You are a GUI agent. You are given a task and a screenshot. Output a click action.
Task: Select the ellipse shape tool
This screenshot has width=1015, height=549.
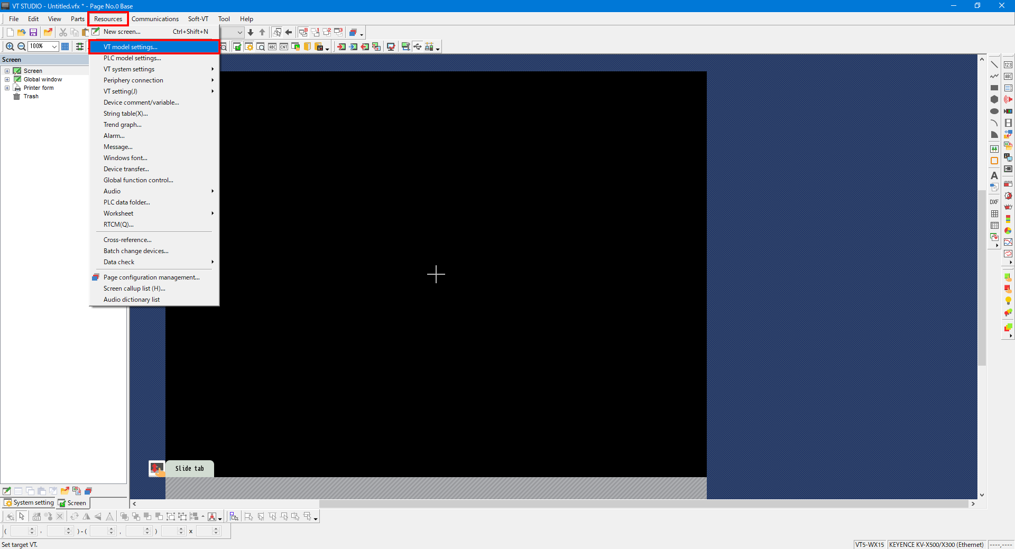994,111
